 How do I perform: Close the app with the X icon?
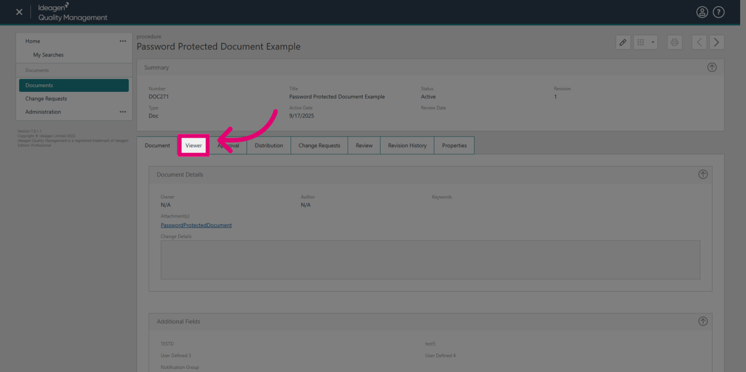(x=19, y=12)
